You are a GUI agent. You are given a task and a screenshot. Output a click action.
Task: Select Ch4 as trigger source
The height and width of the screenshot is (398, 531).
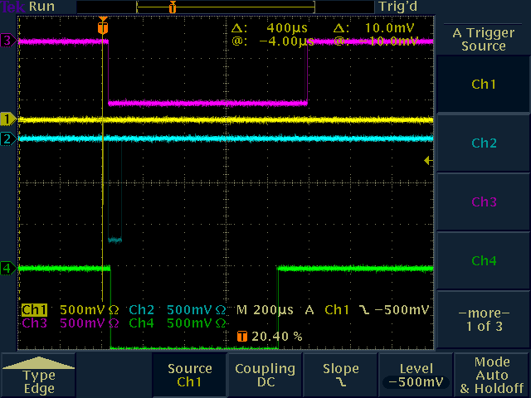483,260
